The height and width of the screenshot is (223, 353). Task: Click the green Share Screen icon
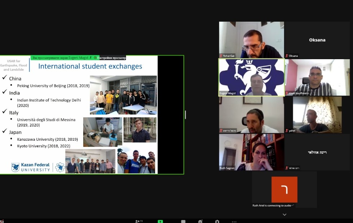coord(160,221)
